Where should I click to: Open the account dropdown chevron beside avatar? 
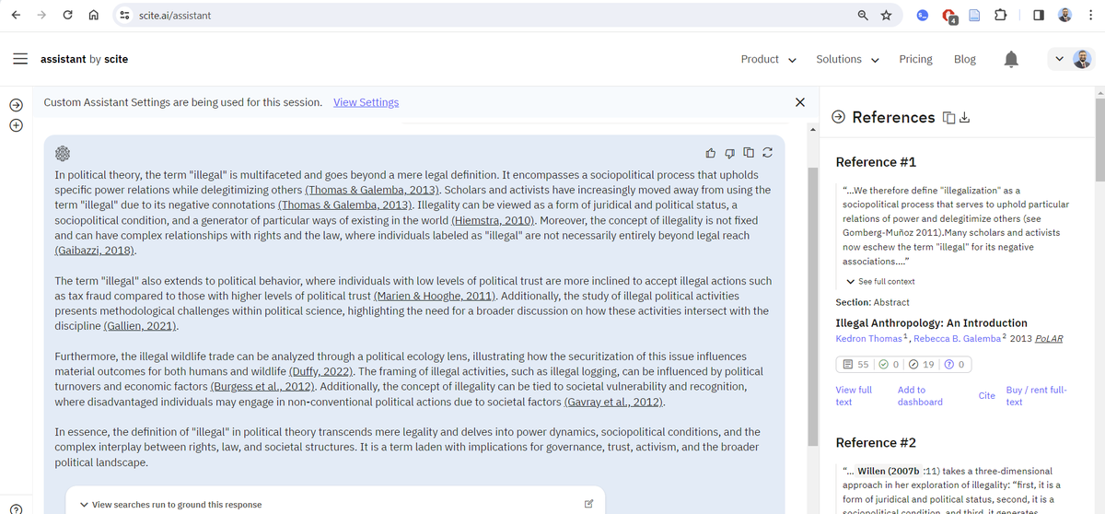1059,59
